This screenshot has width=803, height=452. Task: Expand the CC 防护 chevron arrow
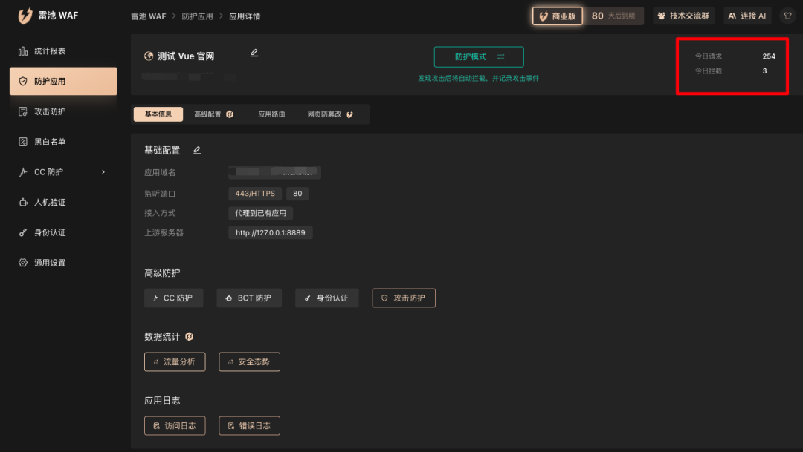(x=103, y=171)
